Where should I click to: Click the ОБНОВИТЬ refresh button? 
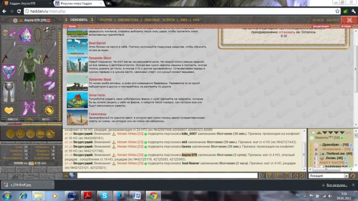[x=79, y=20]
